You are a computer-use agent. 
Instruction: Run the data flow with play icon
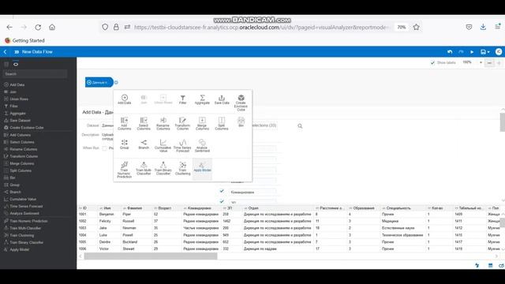472,52
